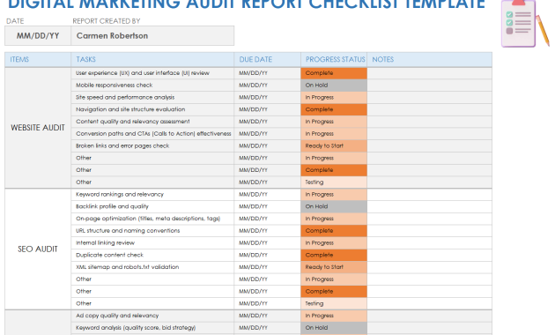Click Complete status for Navigation and site structure
This screenshot has width=555, height=335.
tap(334, 109)
